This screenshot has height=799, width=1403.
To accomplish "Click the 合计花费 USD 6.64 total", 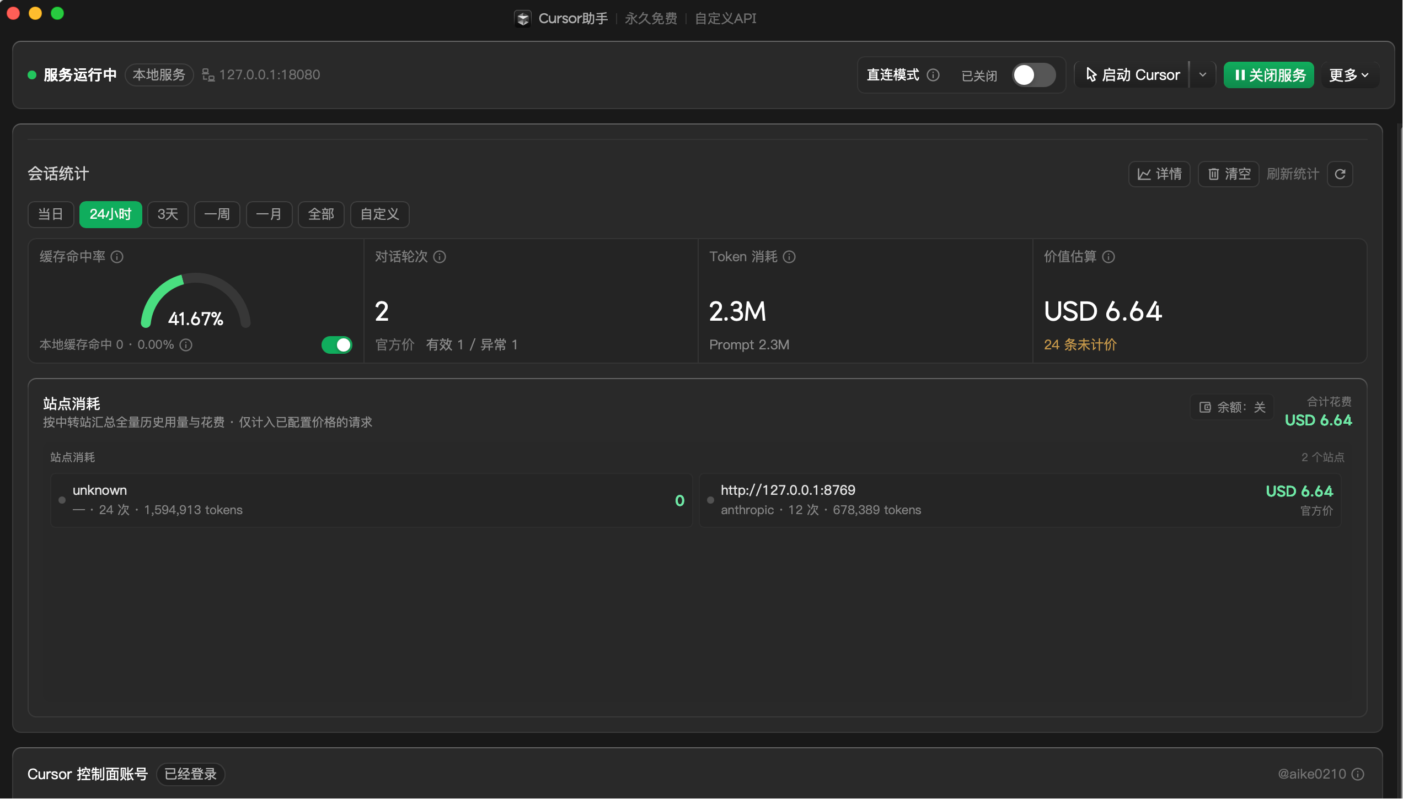I will tap(1318, 412).
